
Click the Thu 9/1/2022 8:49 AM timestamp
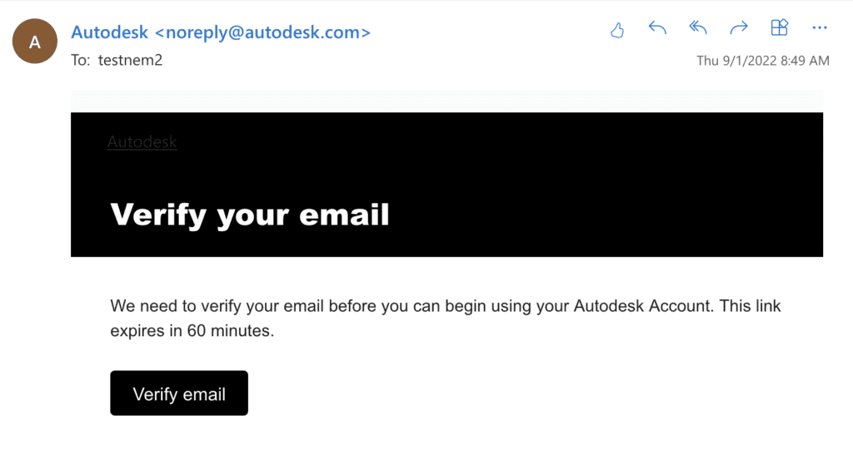[762, 61]
